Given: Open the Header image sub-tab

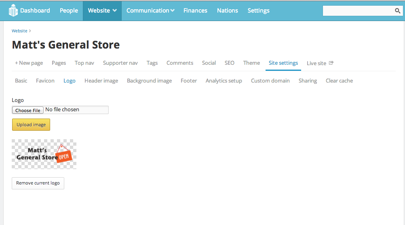Looking at the screenshot, I should click(x=101, y=81).
